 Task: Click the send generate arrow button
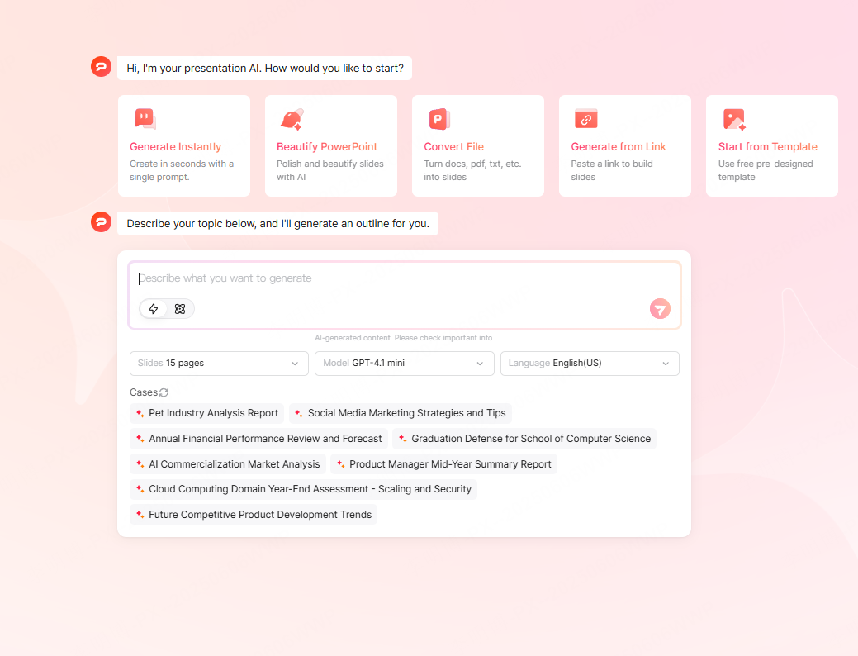coord(659,308)
